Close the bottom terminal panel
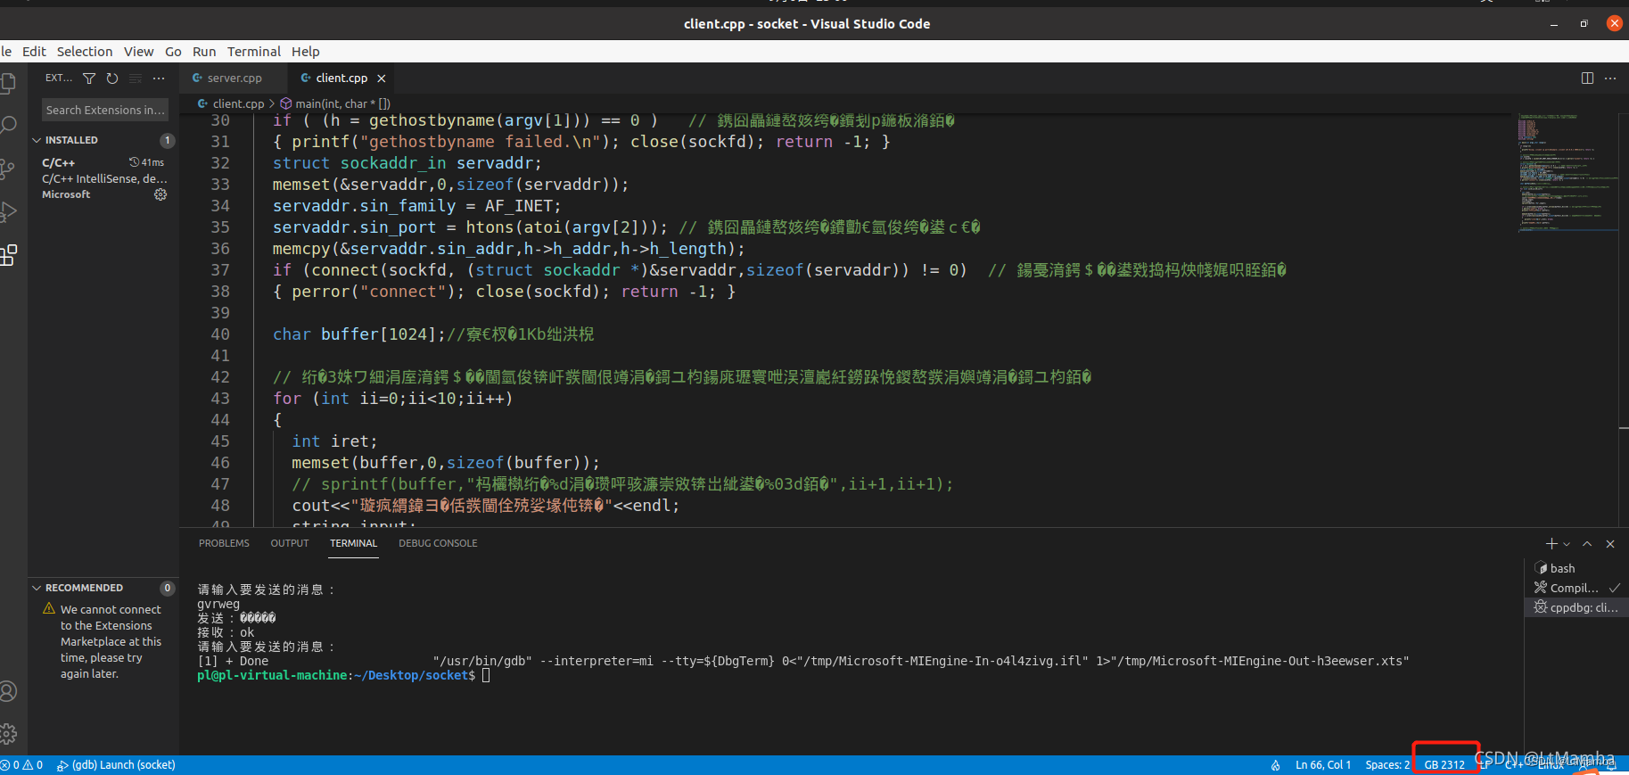1629x775 pixels. [1610, 543]
